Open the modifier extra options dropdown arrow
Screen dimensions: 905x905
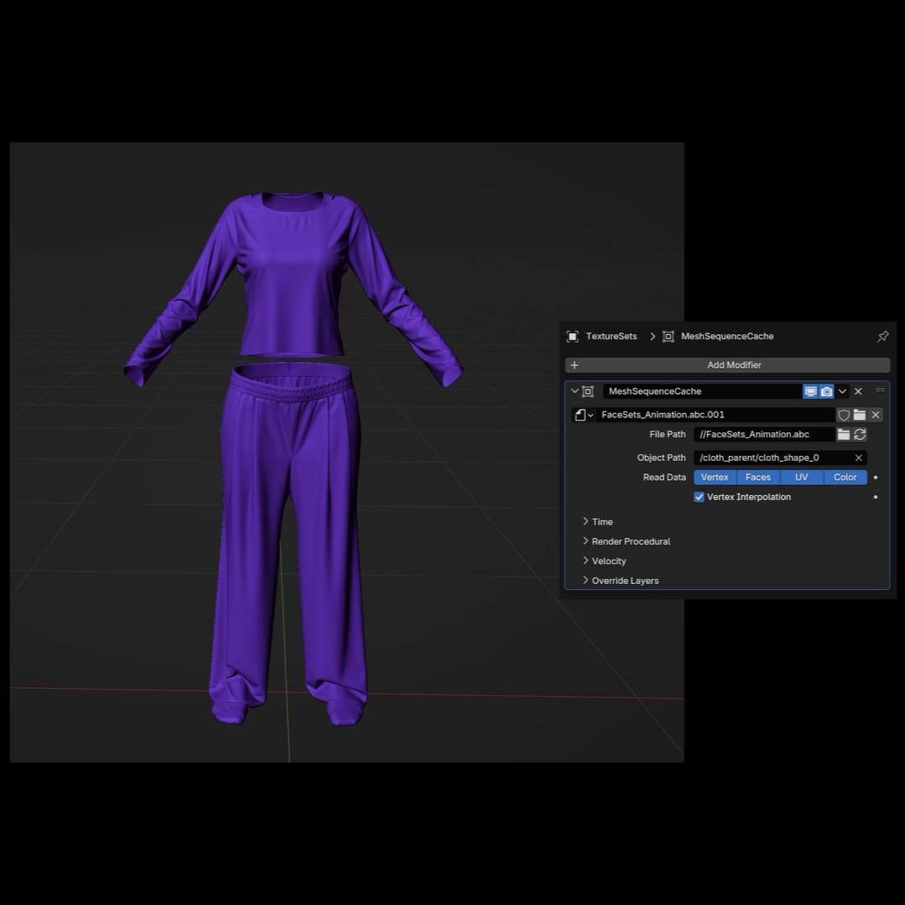pyautogui.click(x=842, y=391)
